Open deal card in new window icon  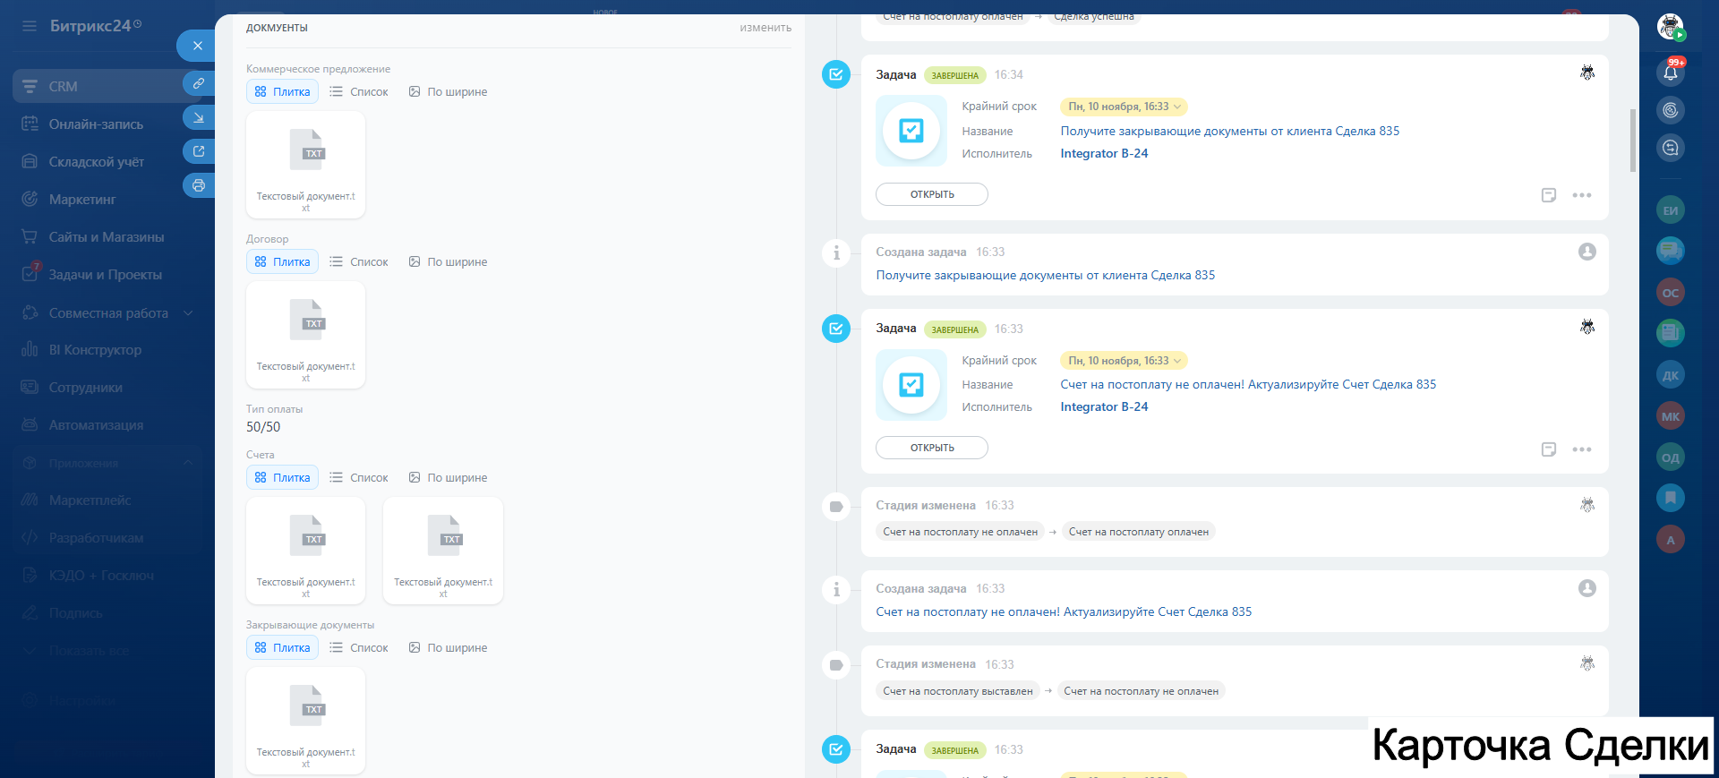[x=199, y=151]
